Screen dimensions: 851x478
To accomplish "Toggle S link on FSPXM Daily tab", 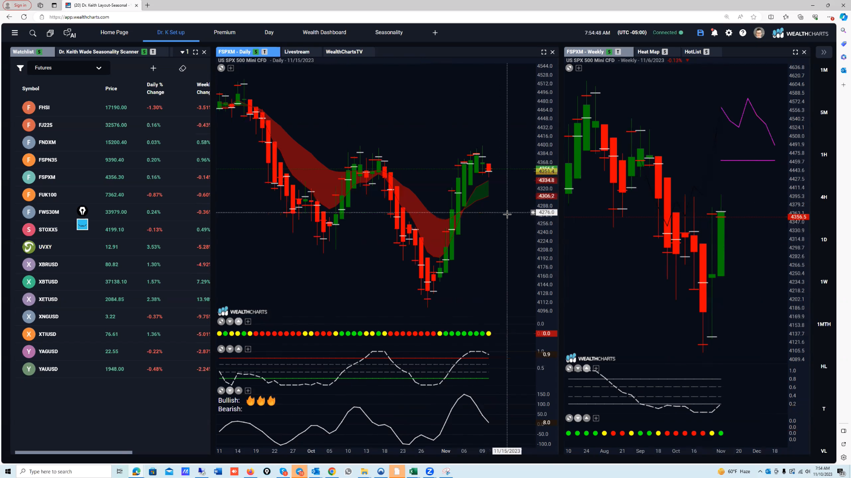I will click(x=256, y=52).
